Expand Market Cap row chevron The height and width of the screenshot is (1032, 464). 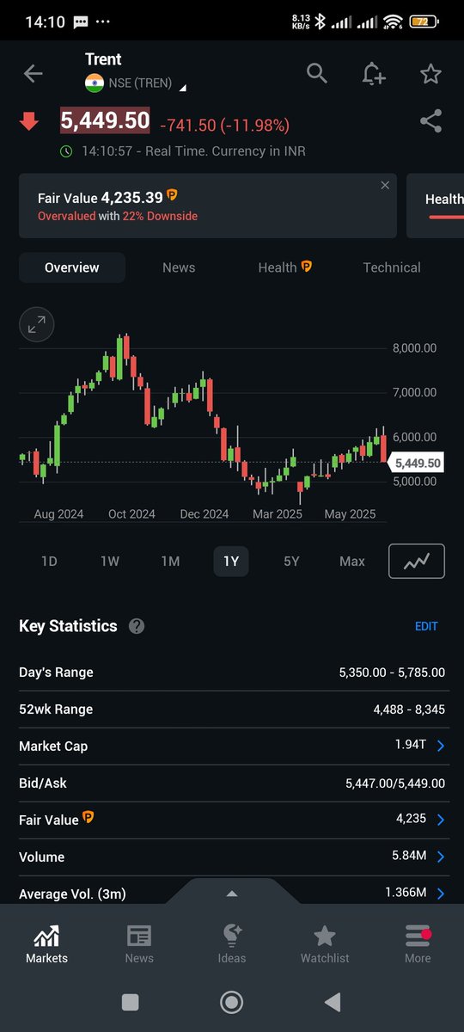(x=441, y=746)
